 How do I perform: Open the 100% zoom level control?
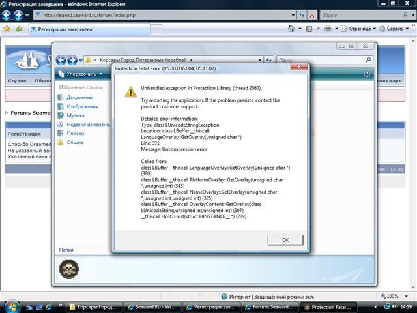[x=392, y=296]
